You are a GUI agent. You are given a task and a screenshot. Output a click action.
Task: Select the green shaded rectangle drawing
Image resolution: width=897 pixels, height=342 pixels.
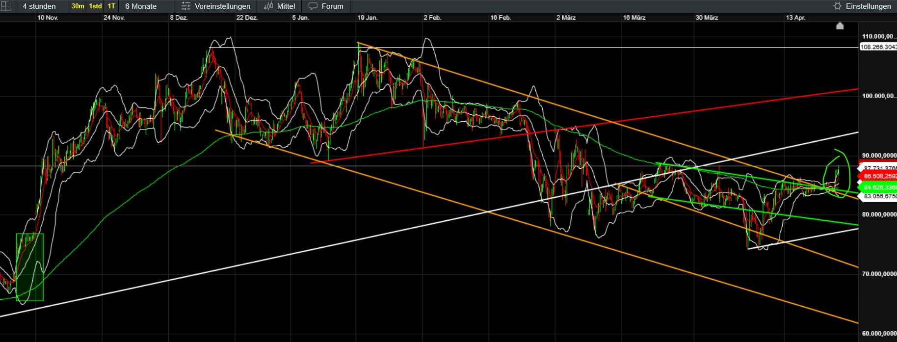pos(29,267)
